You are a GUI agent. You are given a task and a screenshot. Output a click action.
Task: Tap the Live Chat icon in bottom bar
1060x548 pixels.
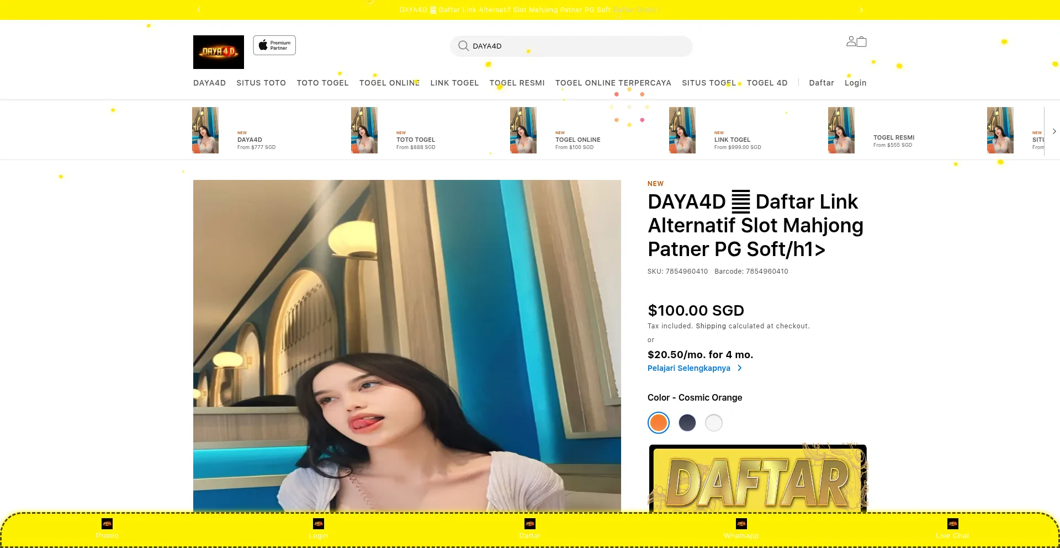(x=953, y=524)
